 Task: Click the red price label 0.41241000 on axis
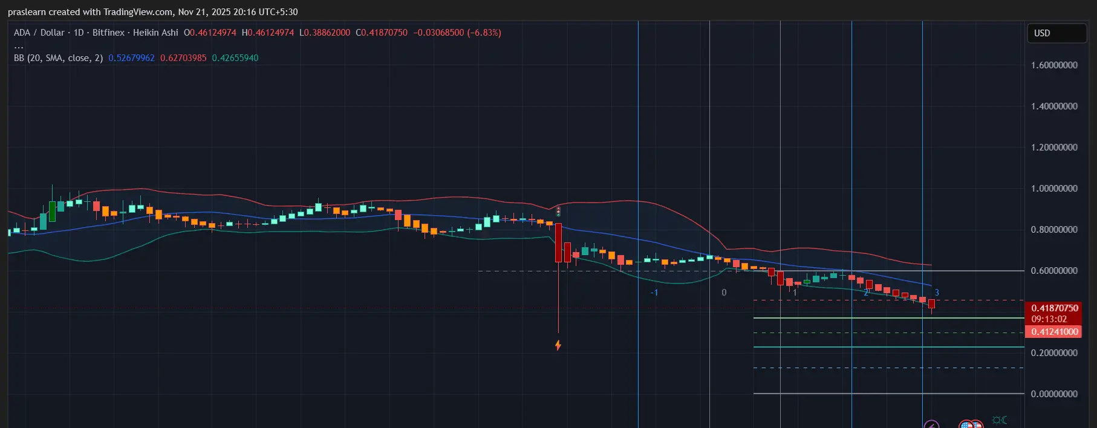pos(1054,332)
